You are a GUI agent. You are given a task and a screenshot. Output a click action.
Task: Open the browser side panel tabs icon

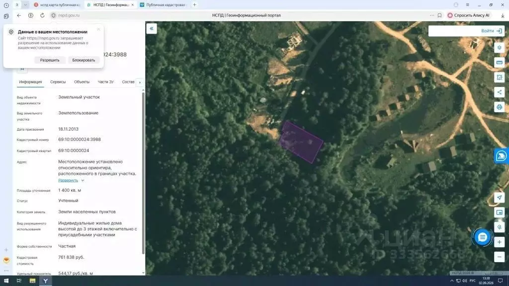click(x=6, y=16)
